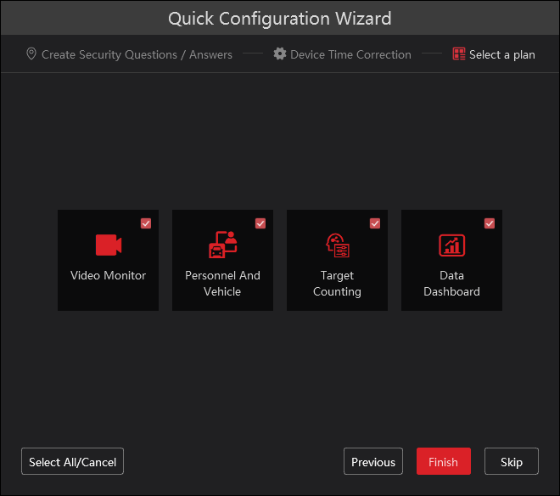The image size is (560, 496).
Task: Click the Video Monitor camera icon
Action: click(109, 245)
